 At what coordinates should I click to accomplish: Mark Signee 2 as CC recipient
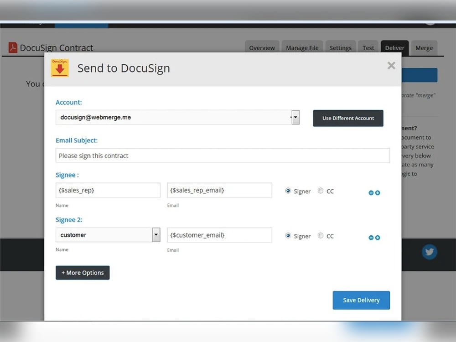pos(321,235)
